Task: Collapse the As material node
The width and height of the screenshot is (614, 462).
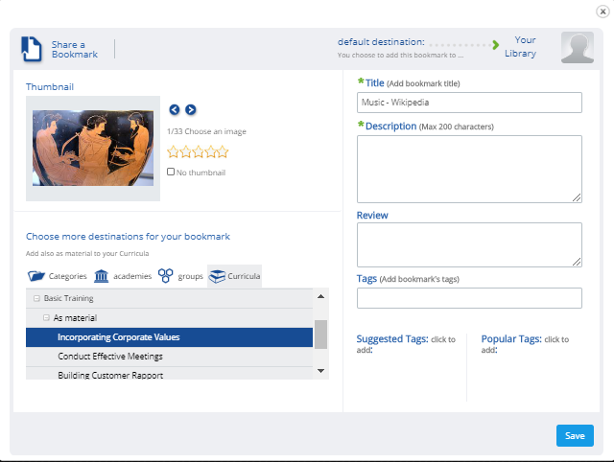Action: coord(46,317)
